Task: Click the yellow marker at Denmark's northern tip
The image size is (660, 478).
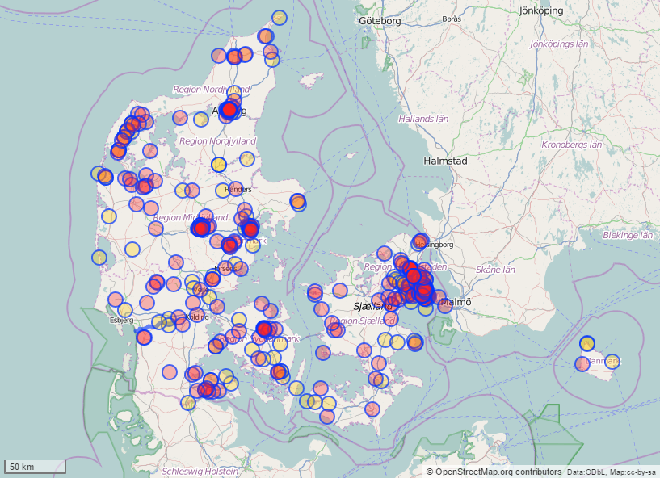Action: [x=279, y=18]
